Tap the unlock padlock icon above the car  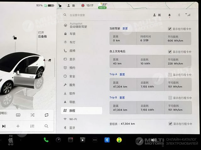[15, 37]
